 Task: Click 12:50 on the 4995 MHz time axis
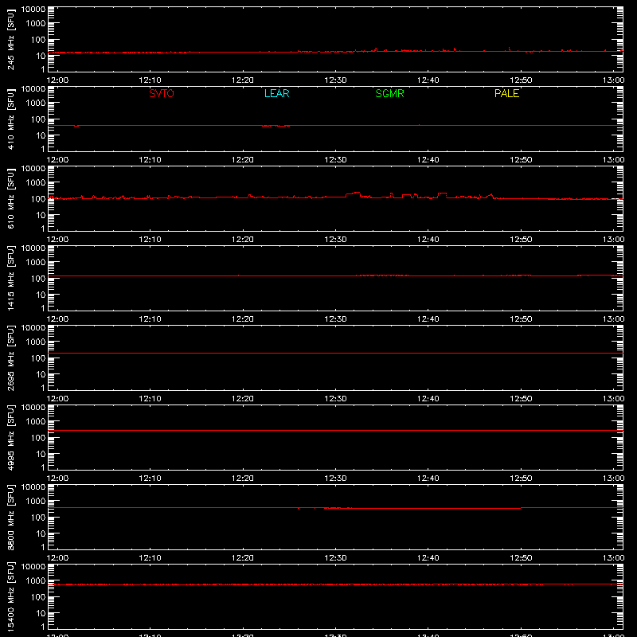tap(521, 479)
